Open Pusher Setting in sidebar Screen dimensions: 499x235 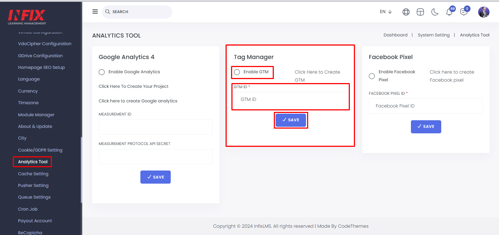coord(33,185)
